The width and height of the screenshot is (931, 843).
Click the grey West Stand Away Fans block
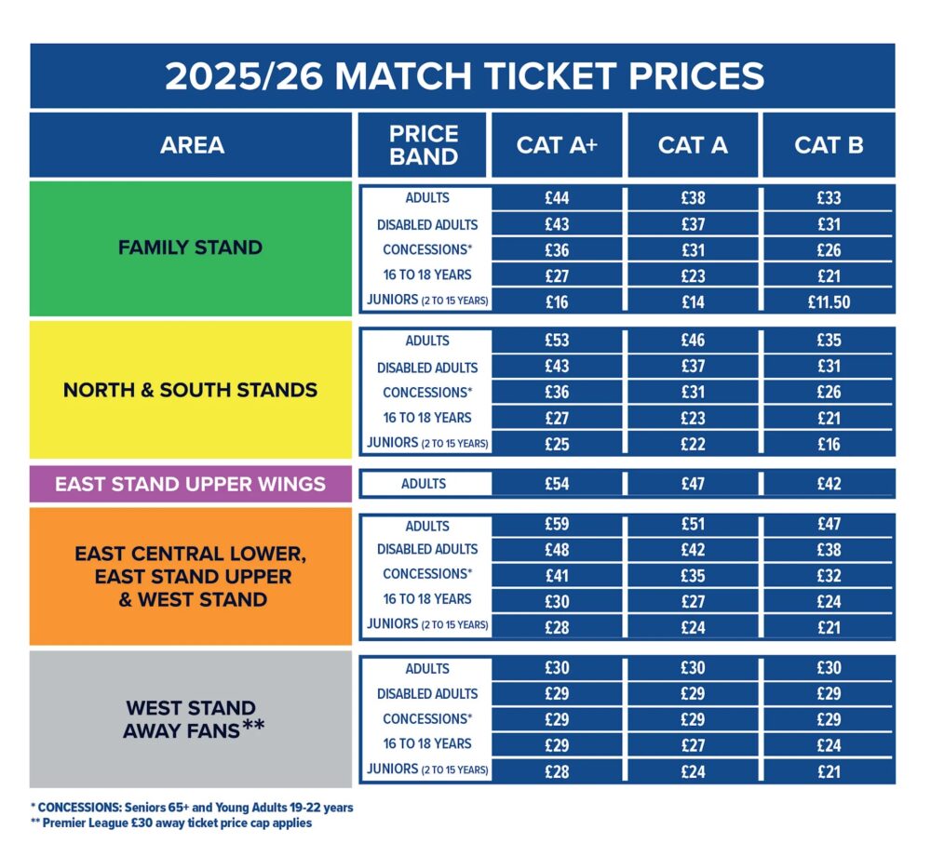point(191,719)
